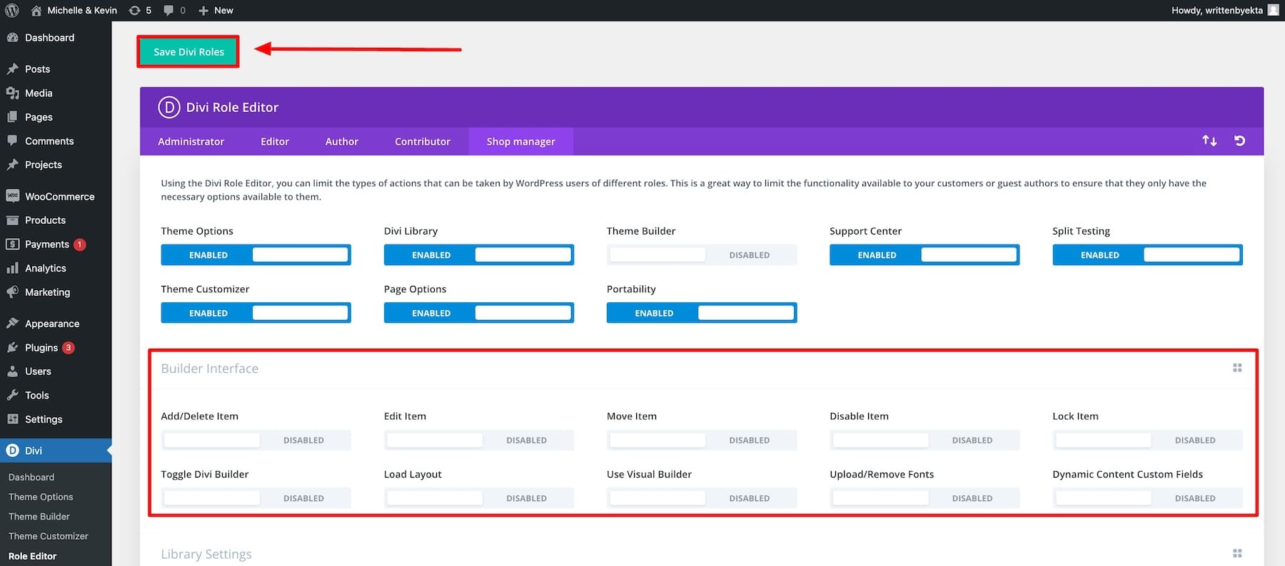Click the portability import/export arrows icon
The width and height of the screenshot is (1285, 566).
coord(1209,141)
